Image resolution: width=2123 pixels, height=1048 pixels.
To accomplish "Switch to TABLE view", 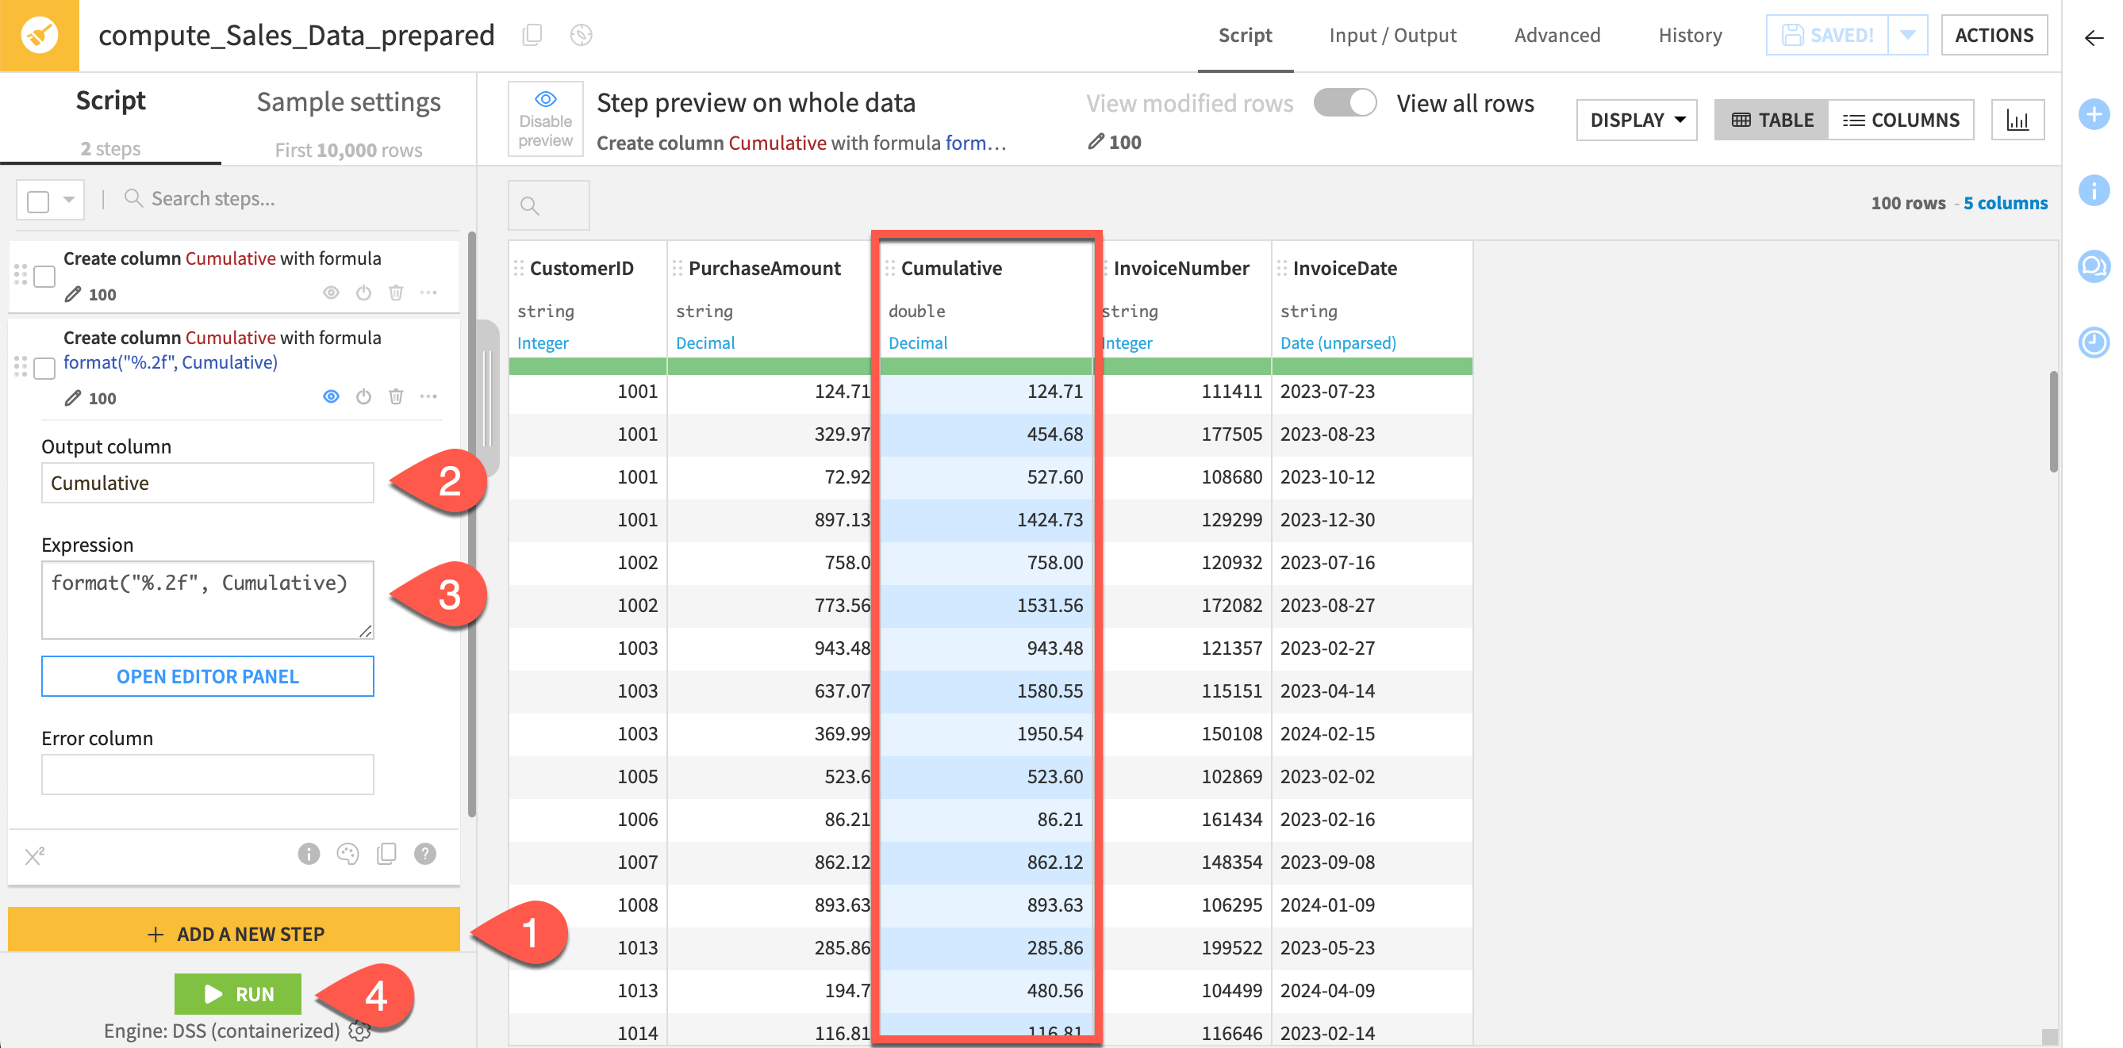I will coord(1772,120).
